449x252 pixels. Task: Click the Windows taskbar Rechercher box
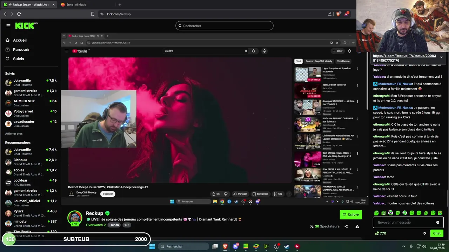(x=184, y=246)
